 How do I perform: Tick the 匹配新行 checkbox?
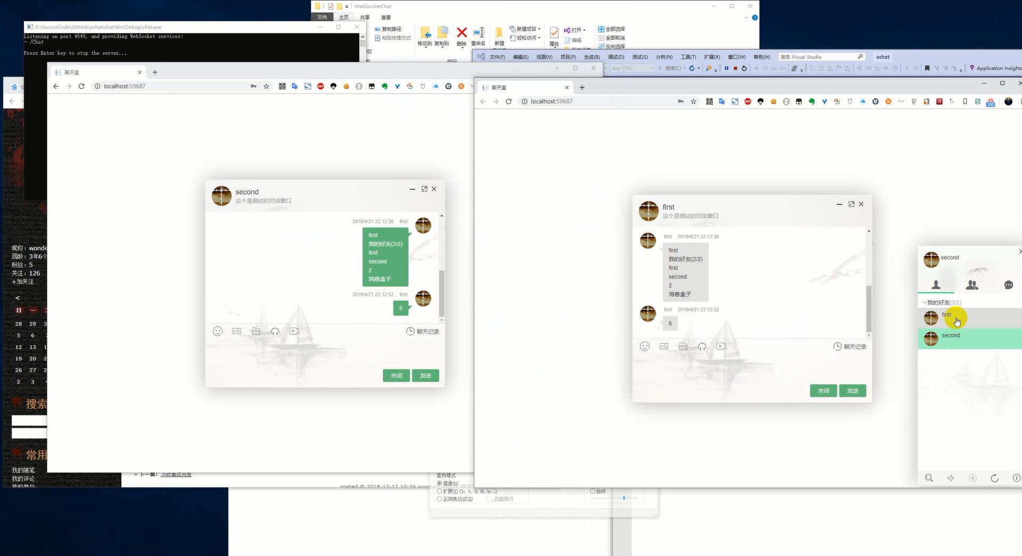488,499
